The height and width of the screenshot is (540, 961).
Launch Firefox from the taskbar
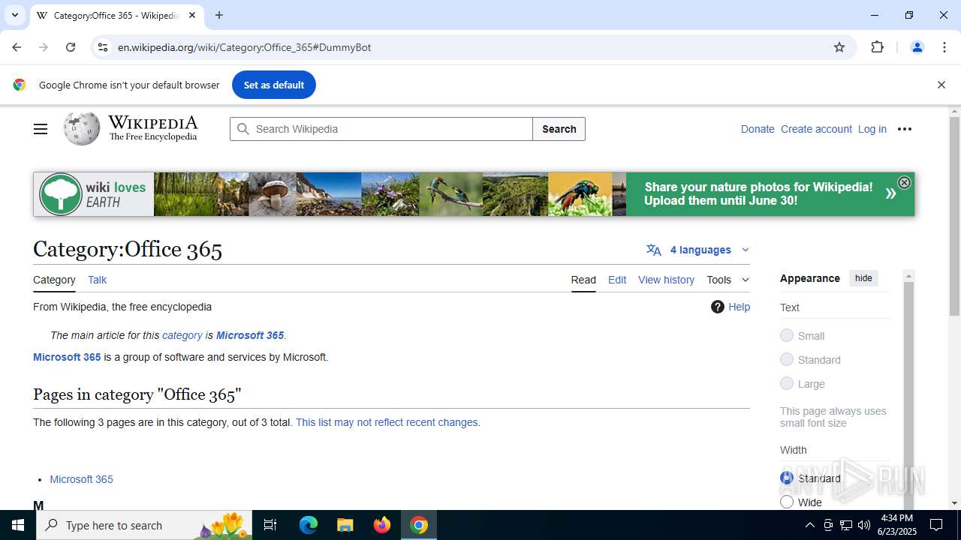(x=382, y=525)
